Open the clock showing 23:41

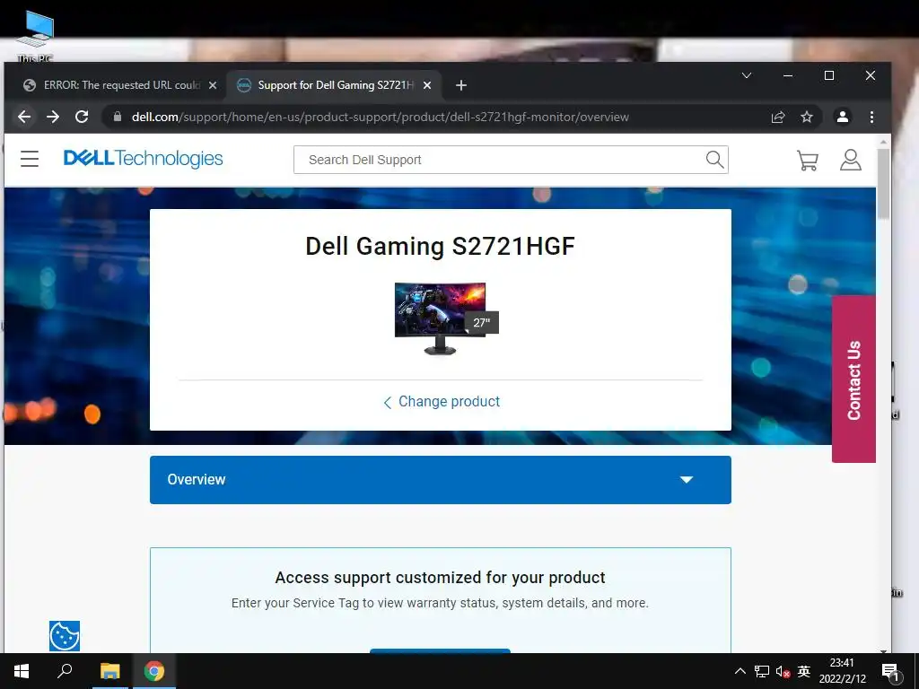[x=842, y=671]
